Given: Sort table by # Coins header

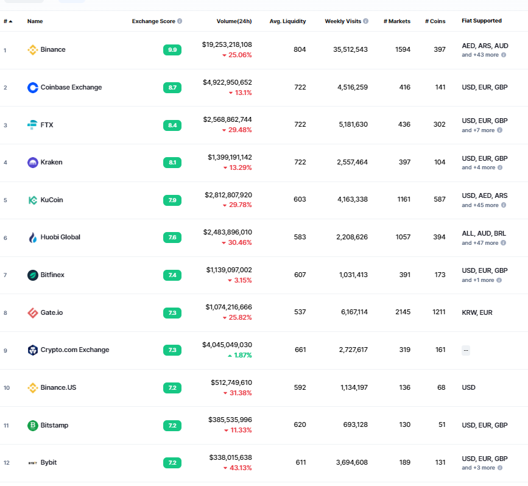Looking at the screenshot, I should (435, 21).
